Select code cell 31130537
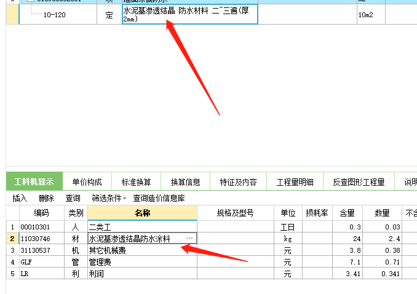Screen dimensions: 417x294 [41, 250]
